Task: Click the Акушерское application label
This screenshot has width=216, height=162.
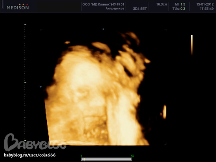Action: pyautogui.click(x=115, y=9)
